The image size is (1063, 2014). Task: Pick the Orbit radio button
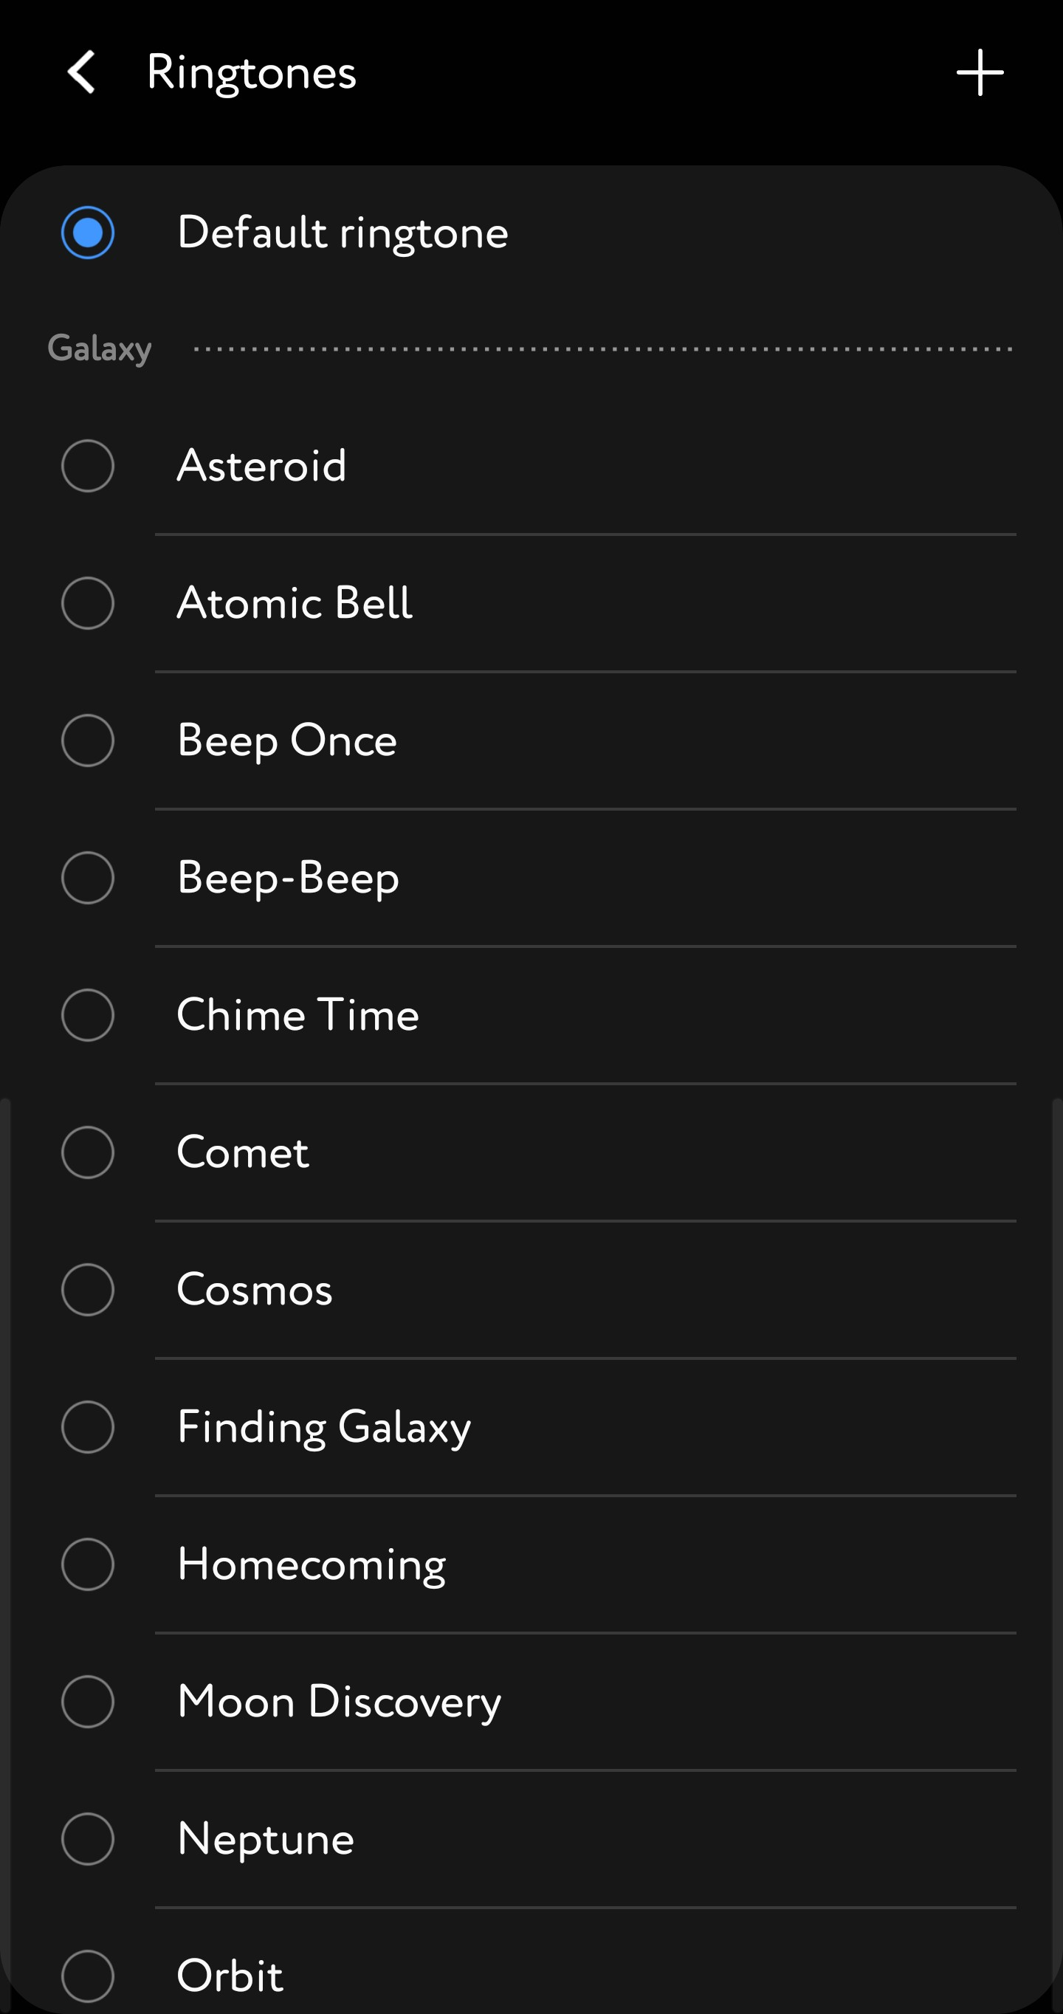coord(88,1976)
